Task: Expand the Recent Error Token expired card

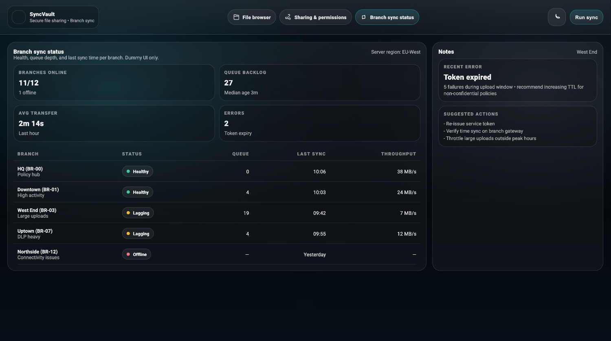Action: (x=517, y=80)
